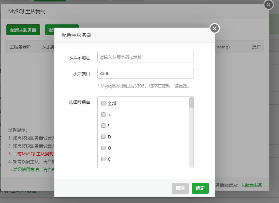The width and height of the screenshot is (279, 203).
Task: Check the 全部 database checkbox
Action: 103,103
